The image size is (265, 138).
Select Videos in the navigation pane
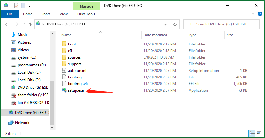(x=23, y=50)
